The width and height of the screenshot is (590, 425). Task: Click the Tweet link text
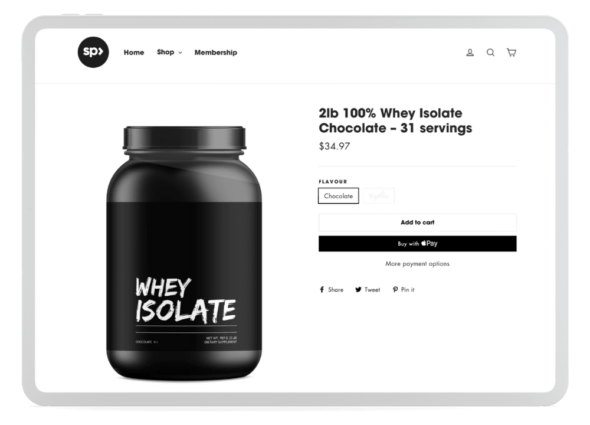(372, 290)
